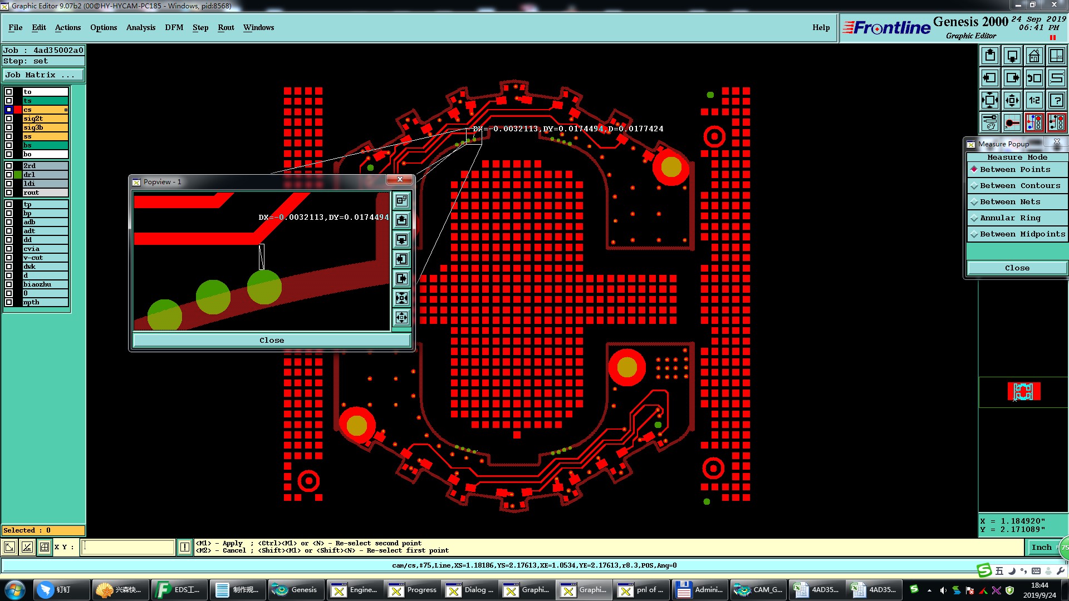The image size is (1069, 601).
Task: Click the question mark window icon
Action: click(1056, 100)
